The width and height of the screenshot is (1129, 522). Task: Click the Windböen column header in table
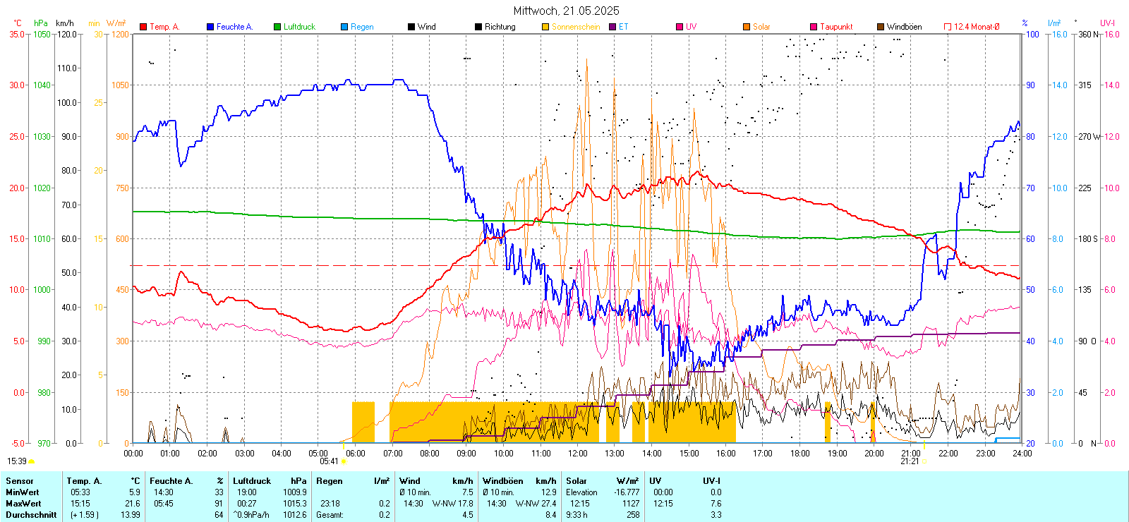click(x=502, y=481)
